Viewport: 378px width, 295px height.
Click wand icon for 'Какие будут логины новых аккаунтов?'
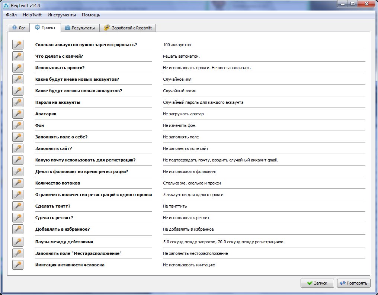pos(18,91)
